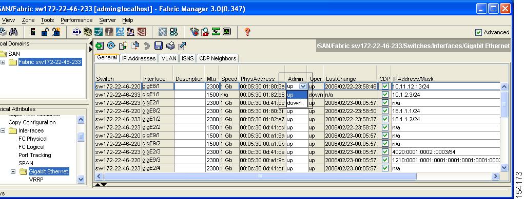Click the green Apply Changes icon
Image resolution: width=524 pixels, height=199 pixels.
tap(100, 46)
